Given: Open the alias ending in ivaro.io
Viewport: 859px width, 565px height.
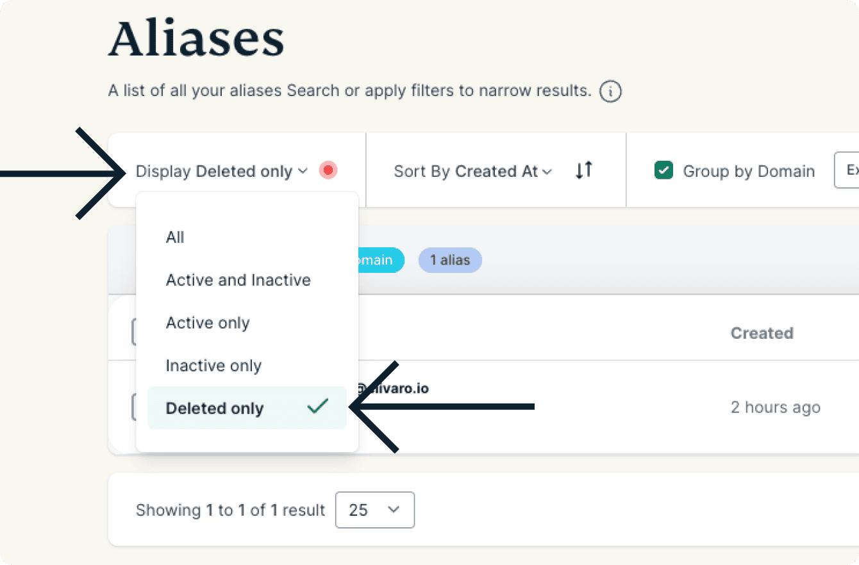Looking at the screenshot, I should click(x=394, y=388).
